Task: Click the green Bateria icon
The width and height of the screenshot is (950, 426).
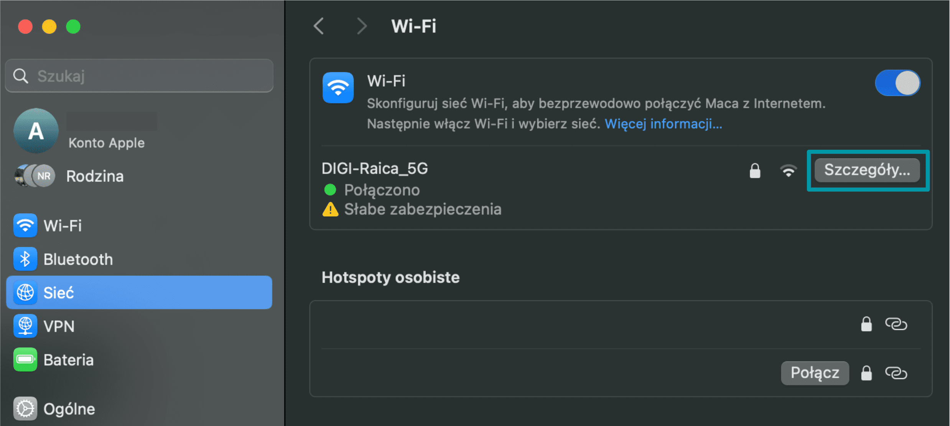Action: [x=25, y=360]
